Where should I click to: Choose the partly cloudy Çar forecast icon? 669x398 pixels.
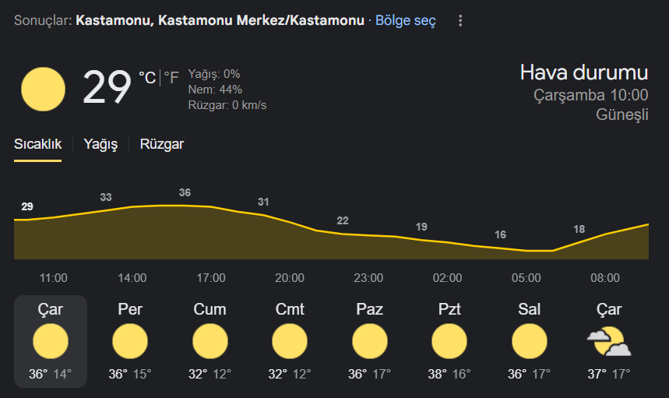(609, 341)
